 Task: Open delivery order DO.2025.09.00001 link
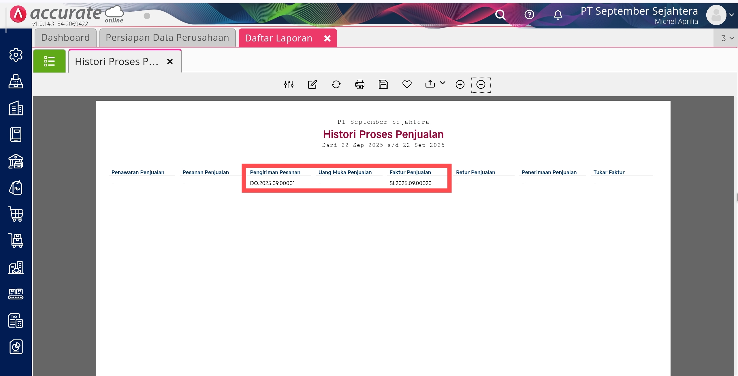click(x=272, y=183)
